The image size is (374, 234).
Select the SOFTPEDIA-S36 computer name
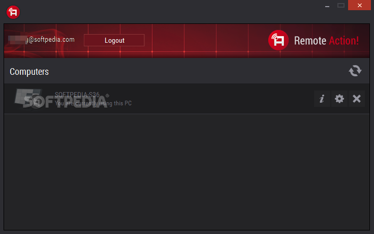pyautogui.click(x=77, y=95)
